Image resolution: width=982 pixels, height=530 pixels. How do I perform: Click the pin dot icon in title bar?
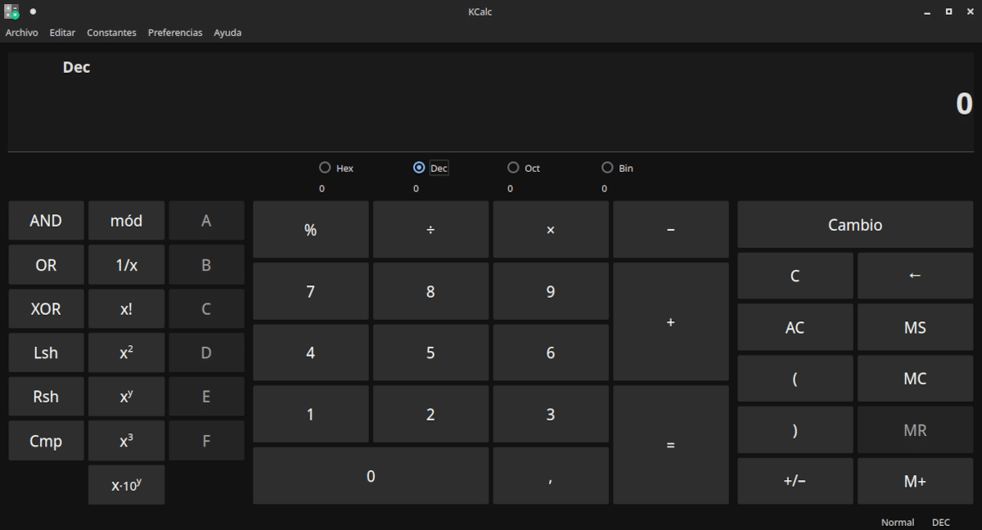33,11
